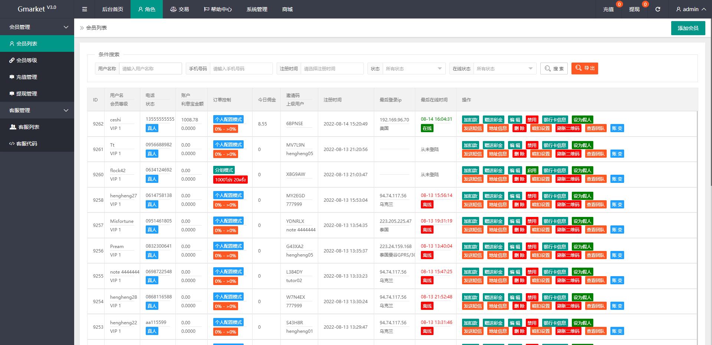Open 客服列表 in the sidebar
The image size is (712, 345).
(29, 127)
